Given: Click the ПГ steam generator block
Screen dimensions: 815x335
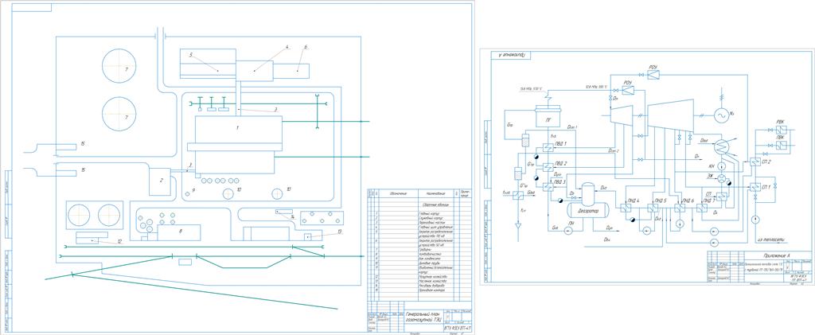Looking at the screenshot, I should click(x=548, y=115).
